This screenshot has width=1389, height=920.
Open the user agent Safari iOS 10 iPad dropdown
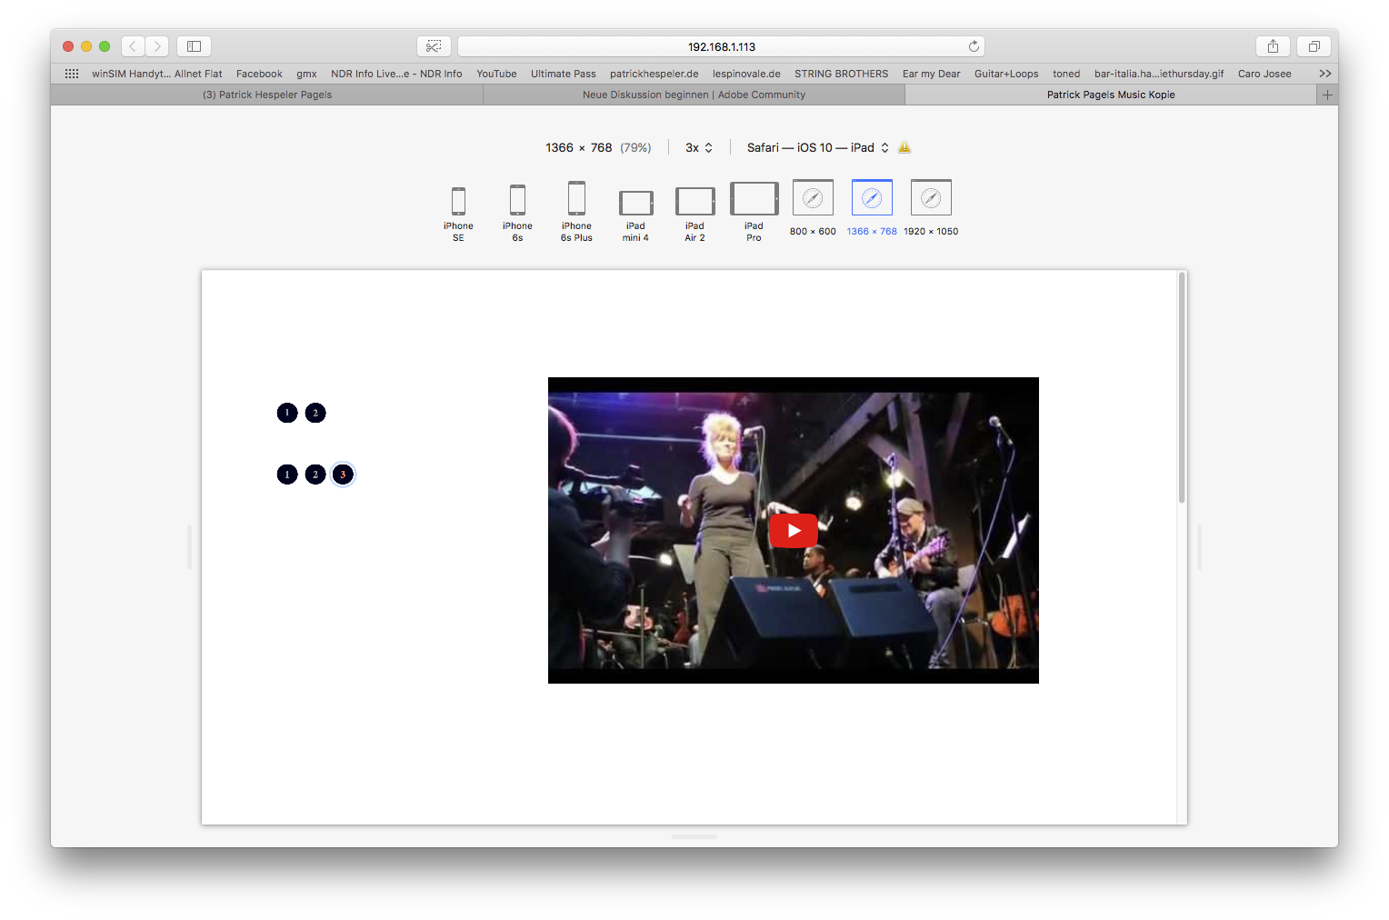pos(818,147)
